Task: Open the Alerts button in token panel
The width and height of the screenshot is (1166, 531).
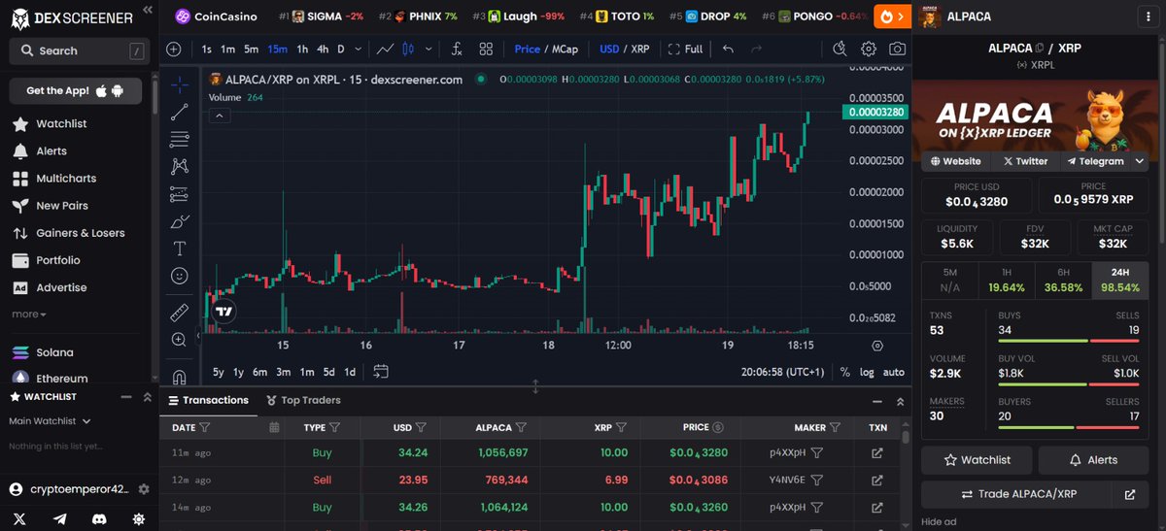Action: 1094,460
